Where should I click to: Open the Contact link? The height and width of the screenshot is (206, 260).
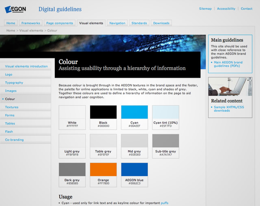click(x=247, y=8)
